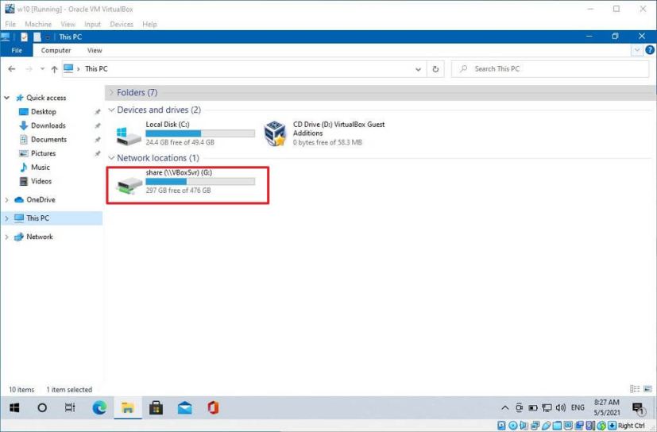Go back with the Back arrow
The image size is (657, 432).
(12, 69)
